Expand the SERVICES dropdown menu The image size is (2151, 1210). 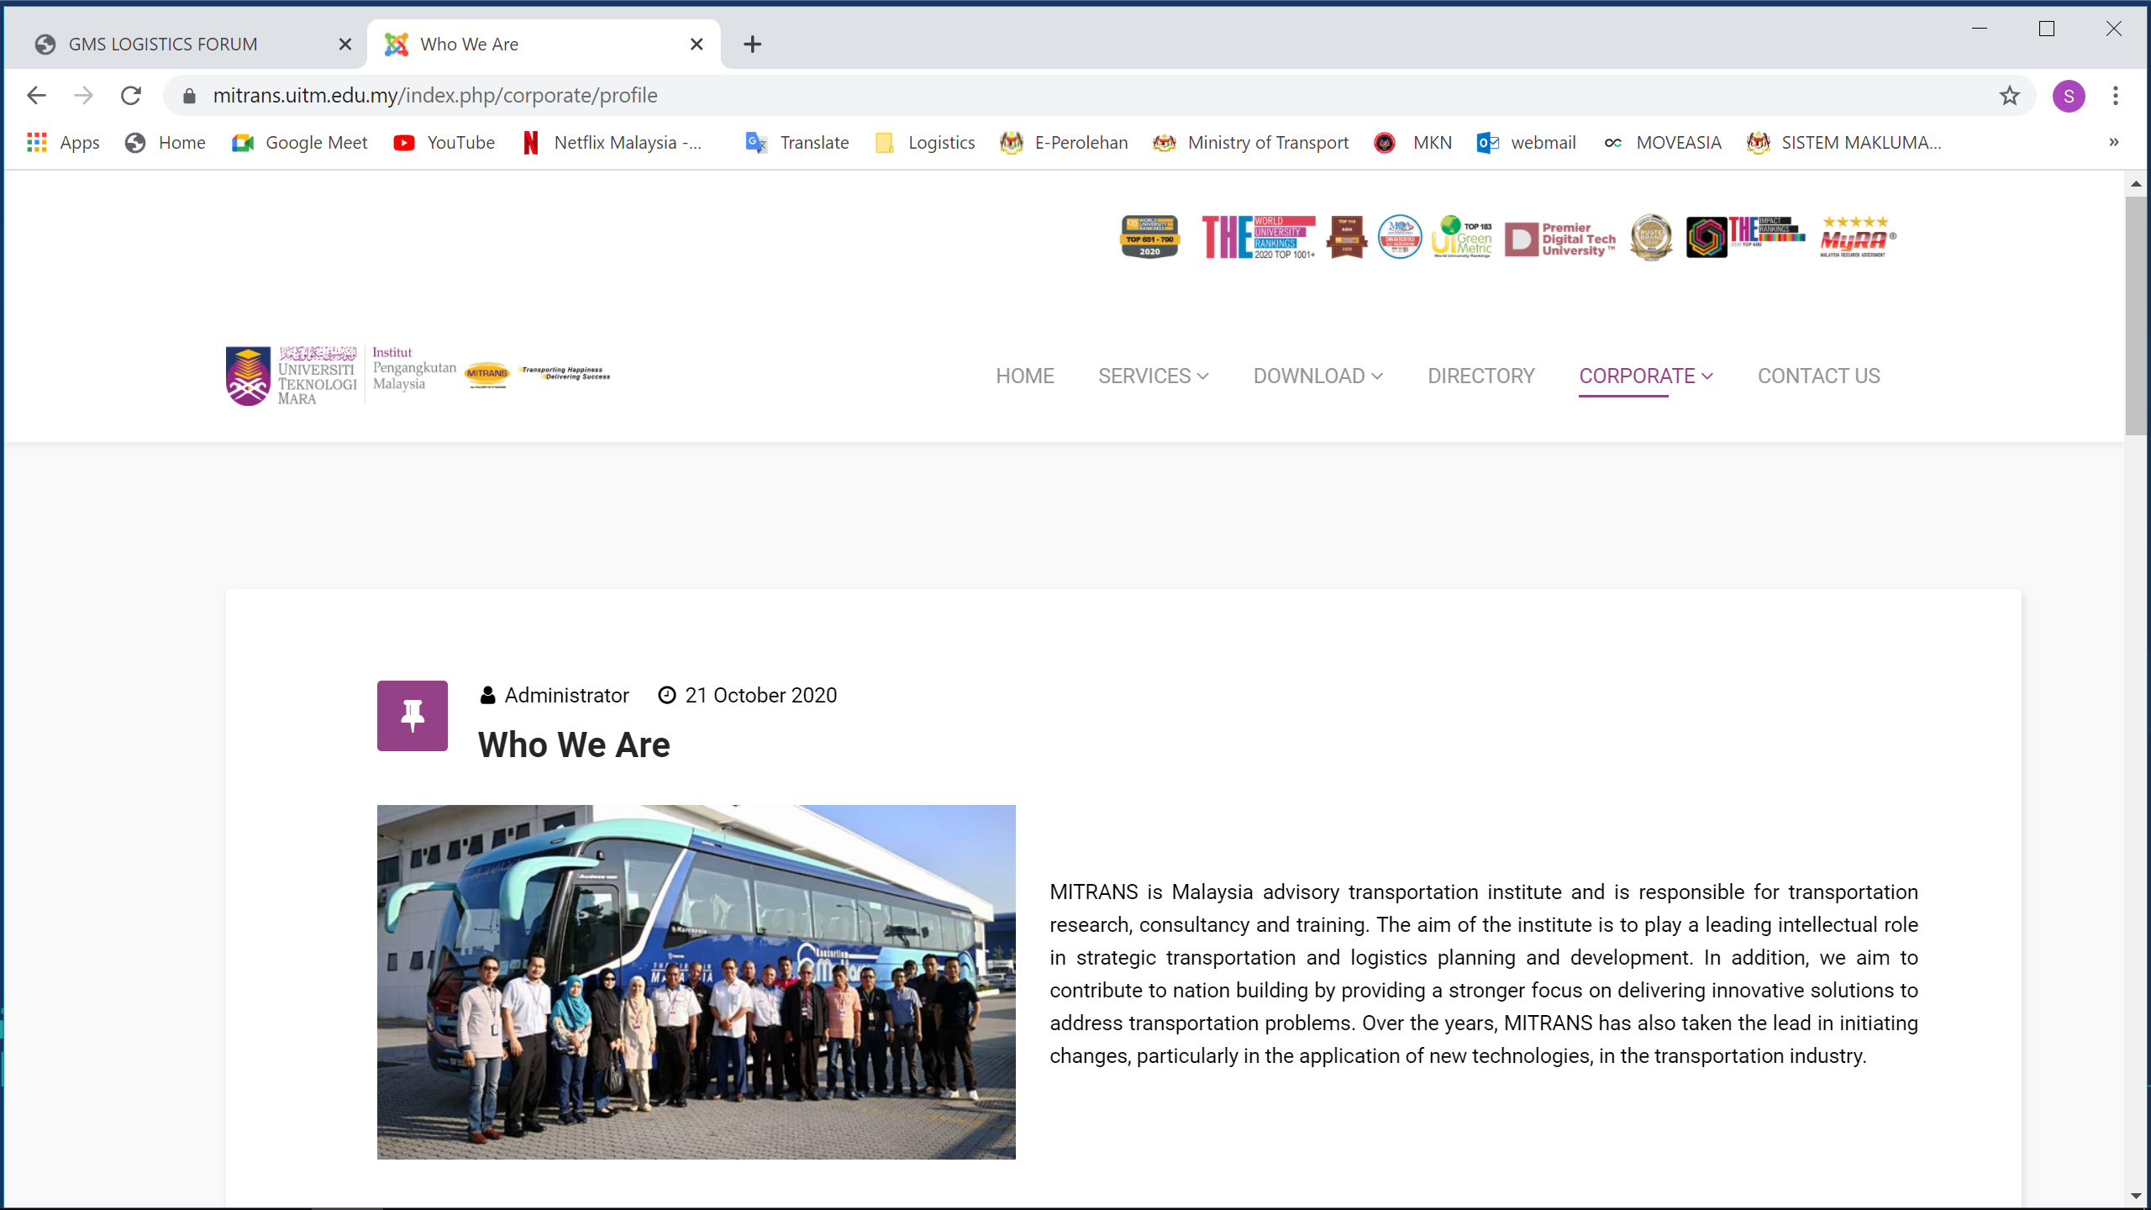1153,376
